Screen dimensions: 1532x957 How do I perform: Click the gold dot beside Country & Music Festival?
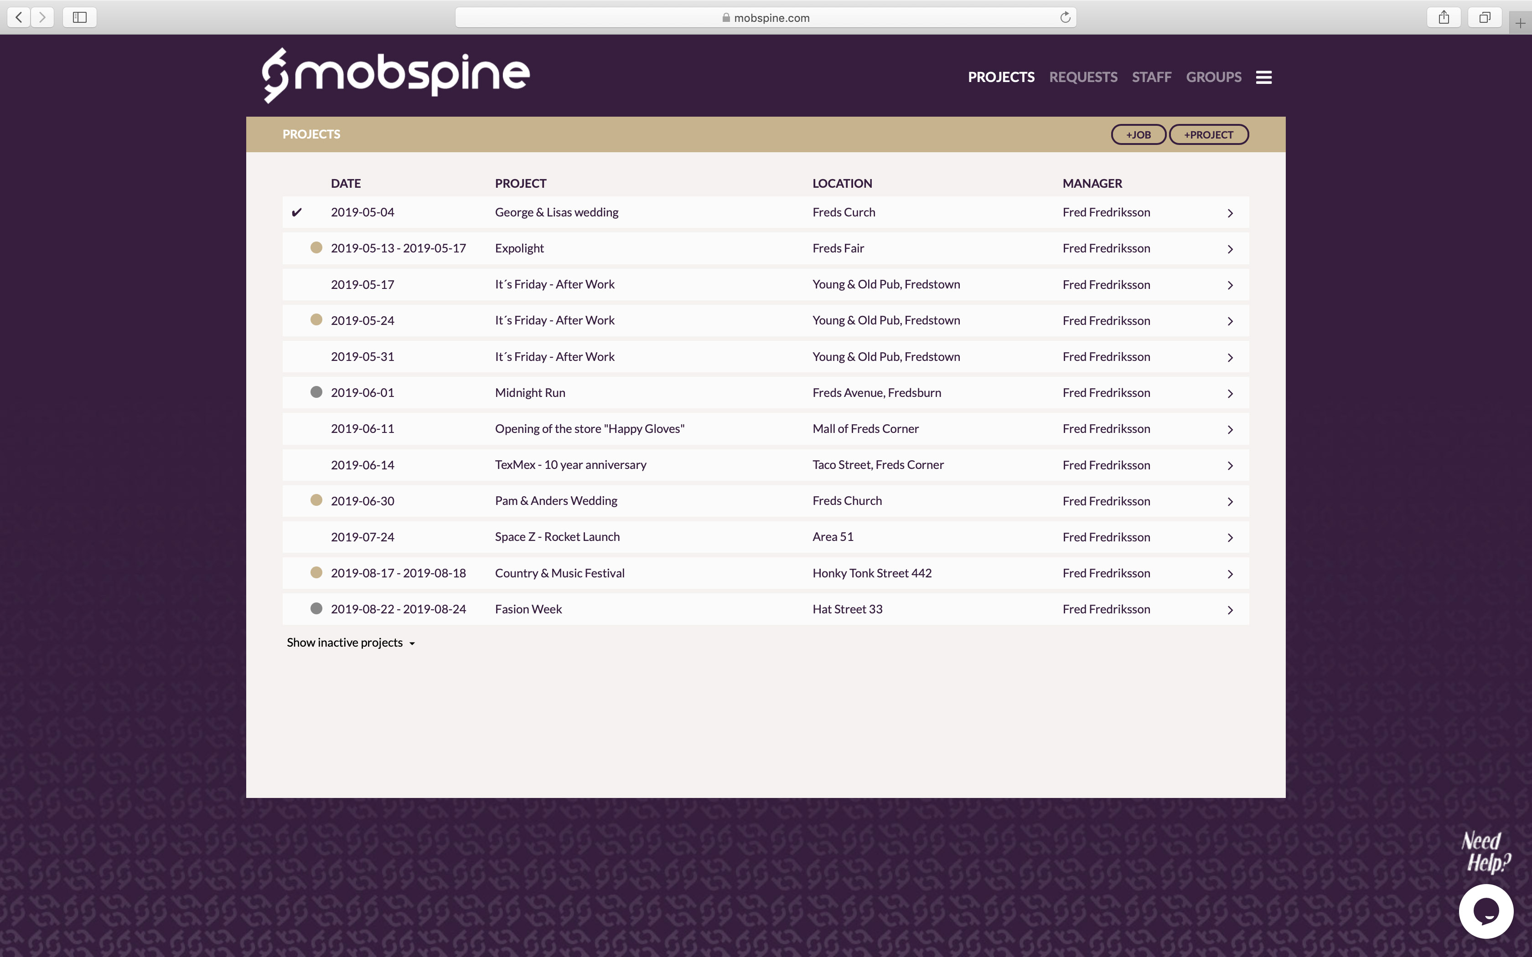click(x=316, y=572)
